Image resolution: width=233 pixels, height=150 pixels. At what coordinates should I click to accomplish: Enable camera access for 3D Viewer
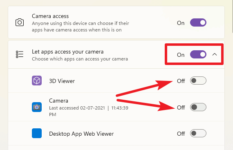pyautogui.click(x=198, y=81)
